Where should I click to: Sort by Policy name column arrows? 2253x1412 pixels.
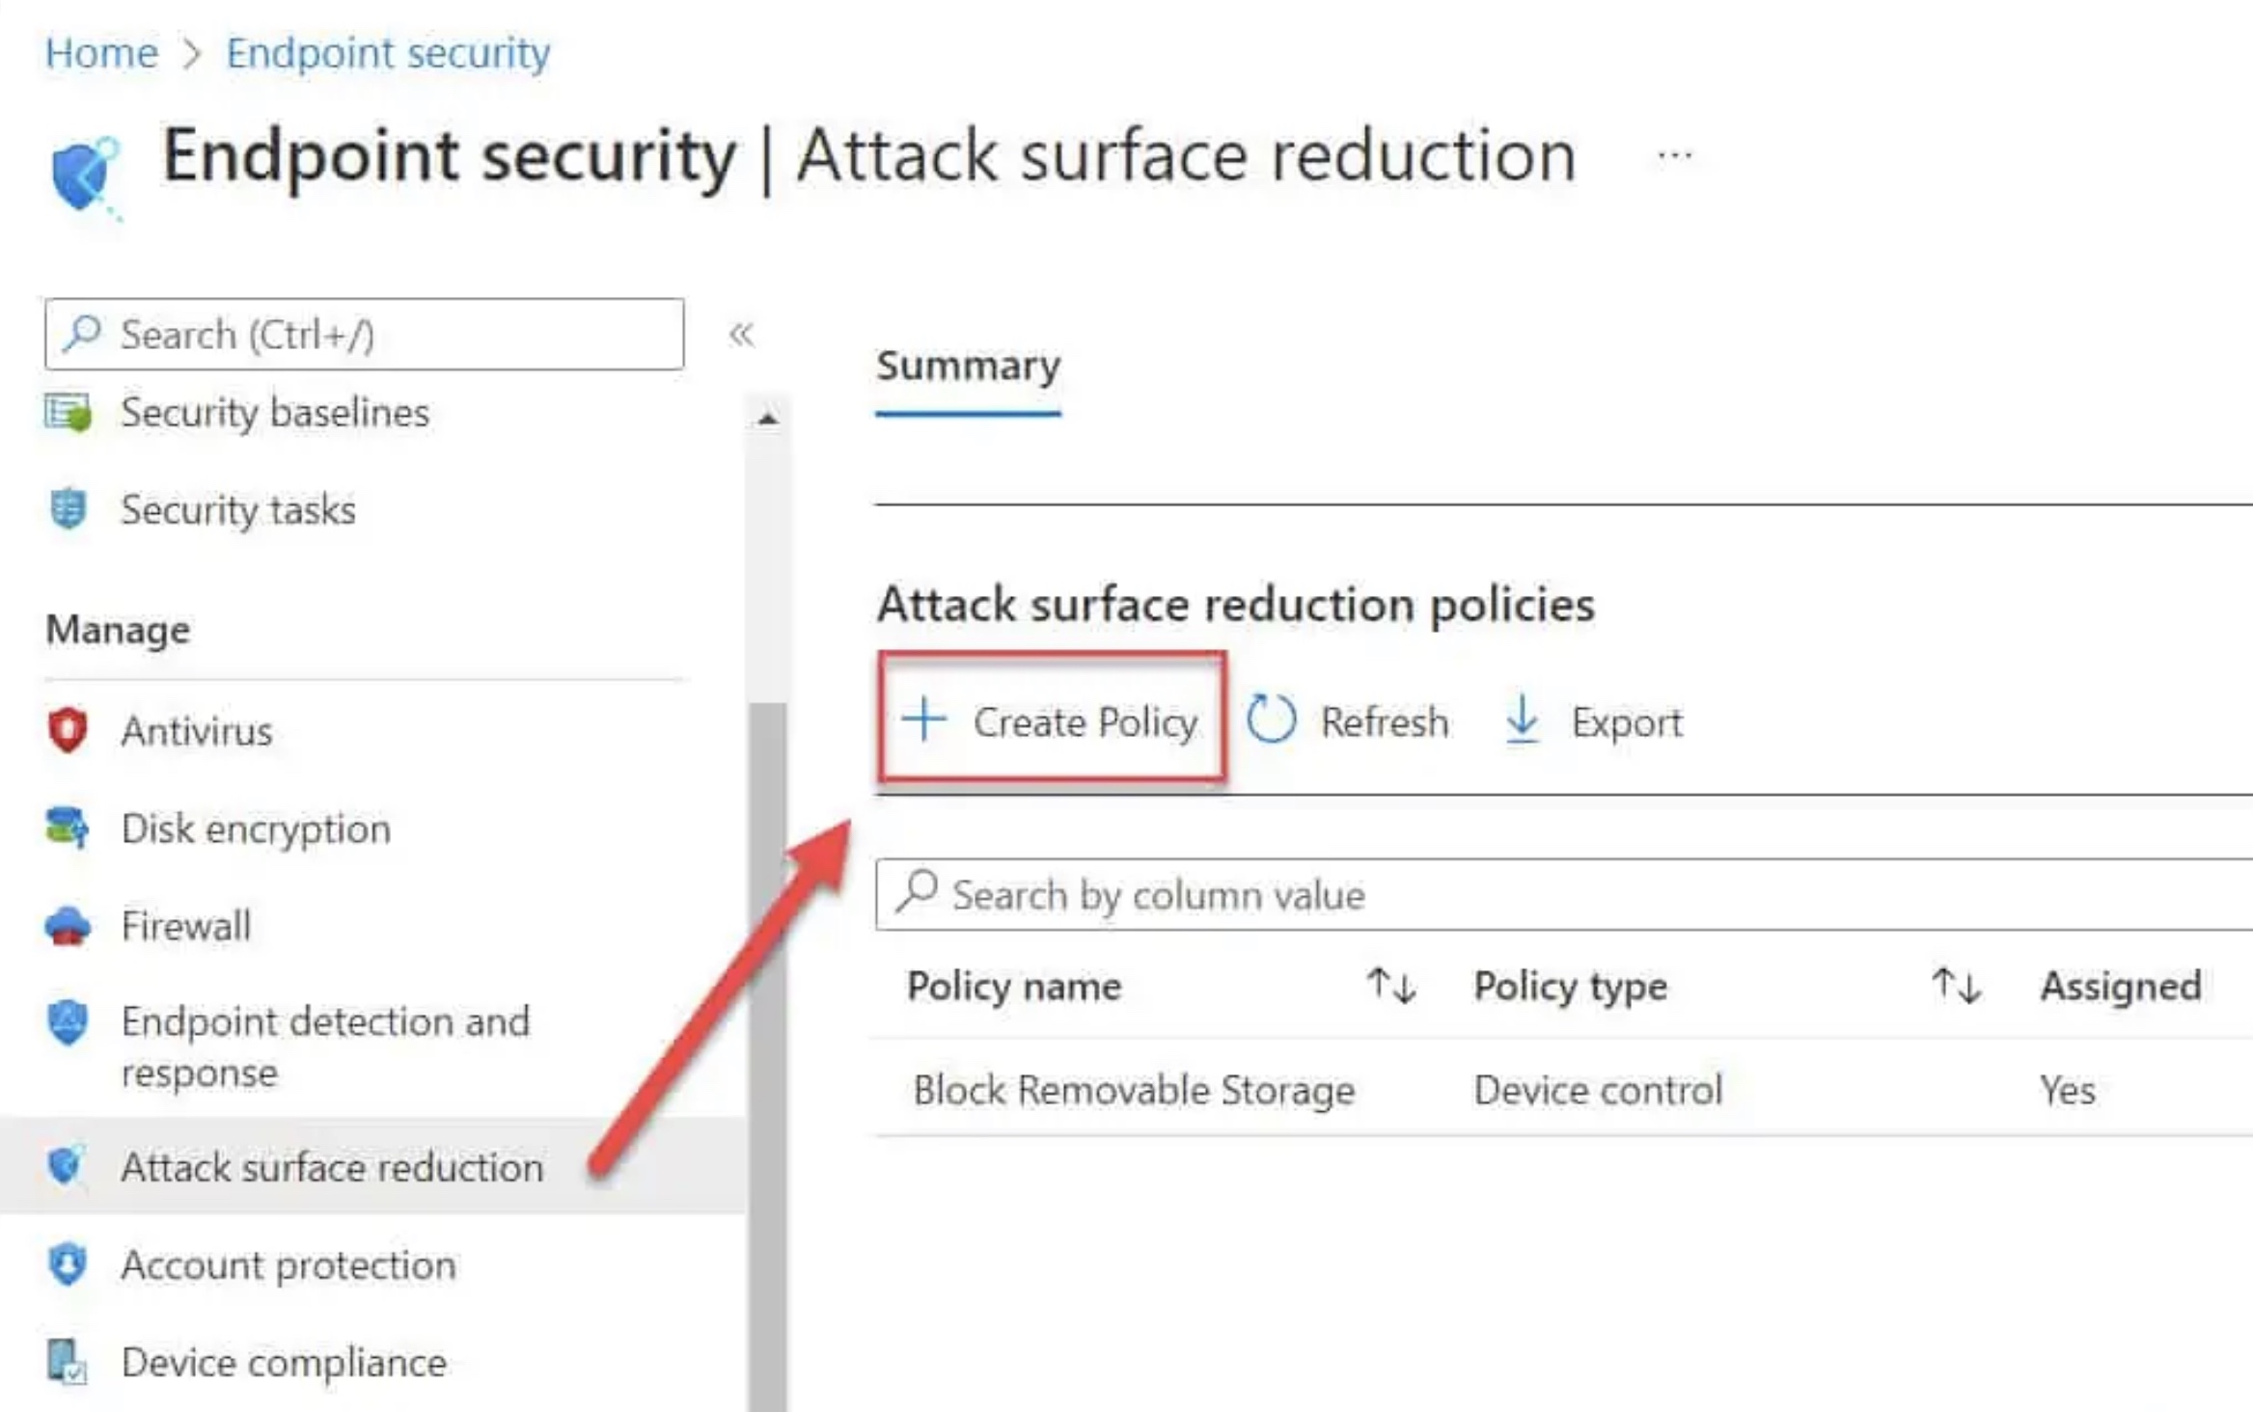point(1390,986)
